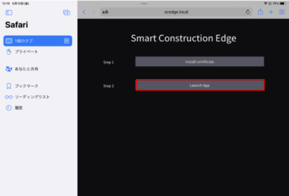Tap the reading list glasses icon
The width and height of the screenshot is (289, 196).
[x=9, y=97]
